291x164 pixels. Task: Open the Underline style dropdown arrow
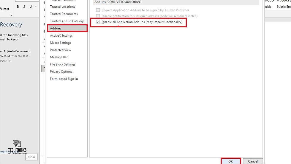[x=36, y=7]
